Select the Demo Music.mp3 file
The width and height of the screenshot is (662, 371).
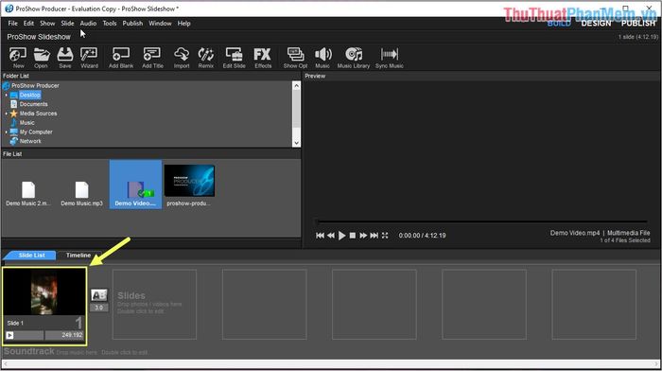[81, 193]
